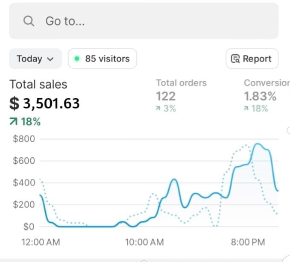Open the Today date range dropdown

(x=35, y=59)
